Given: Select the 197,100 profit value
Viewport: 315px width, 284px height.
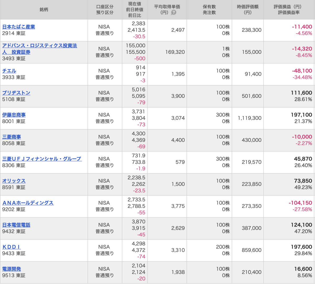Looking at the screenshot, I should [x=302, y=115].
